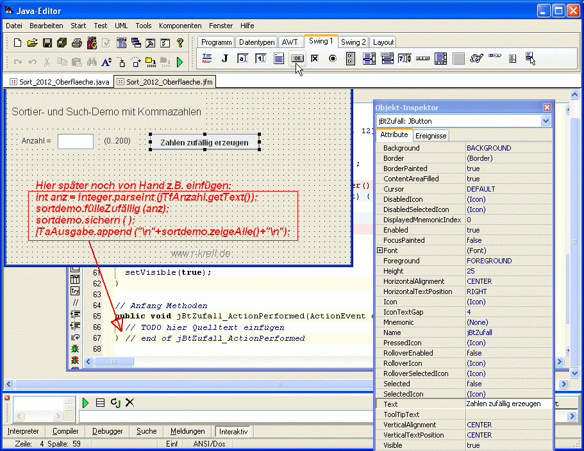The height and width of the screenshot is (451, 584).
Task: Click the JButton OK component icon
Action: pyautogui.click(x=297, y=58)
